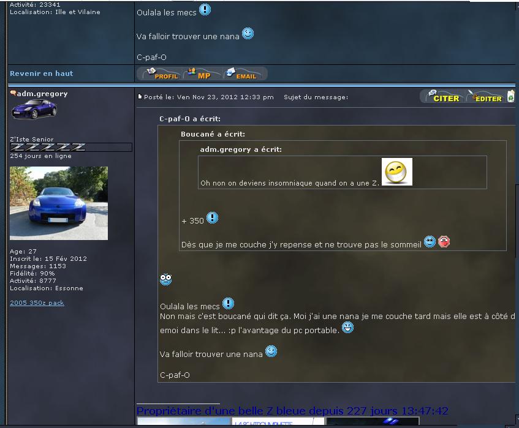519x428 pixels.
Task: Click the username adm.gregory
Action: (42, 94)
